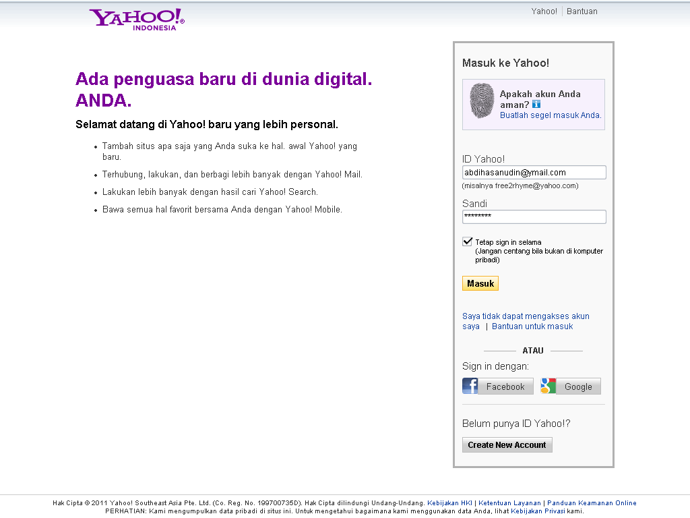
Task: Click bullet text mentioning Yahoo! Search
Action: tap(210, 192)
